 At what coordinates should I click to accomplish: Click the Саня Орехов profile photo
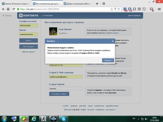(53, 31)
